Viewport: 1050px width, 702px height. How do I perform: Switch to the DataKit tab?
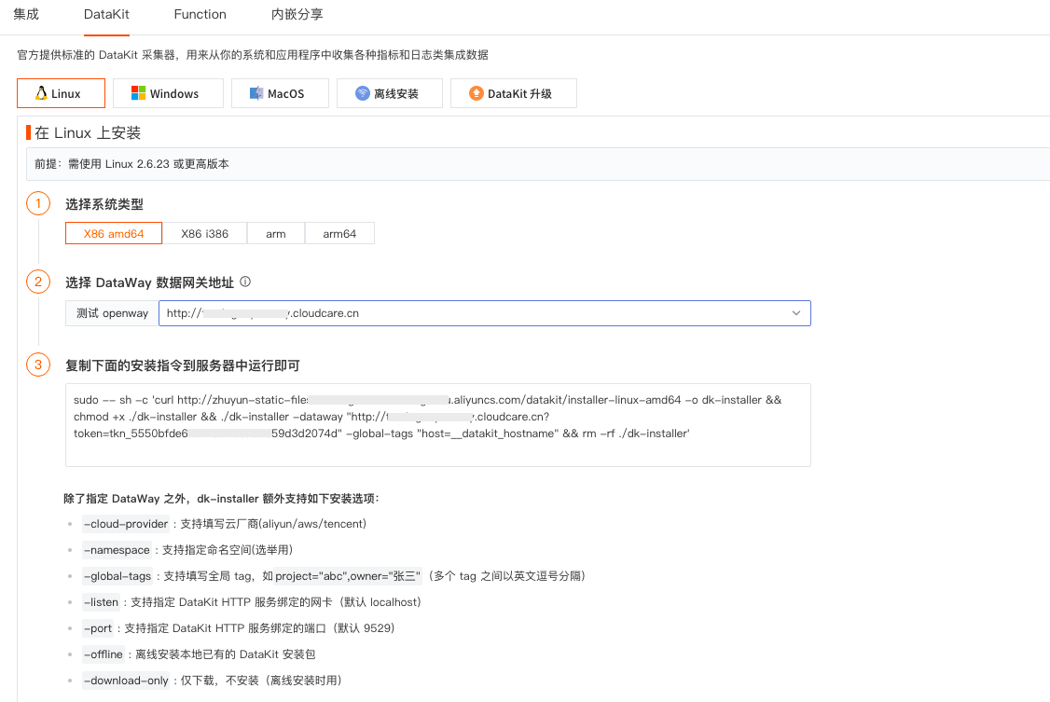coord(106,14)
